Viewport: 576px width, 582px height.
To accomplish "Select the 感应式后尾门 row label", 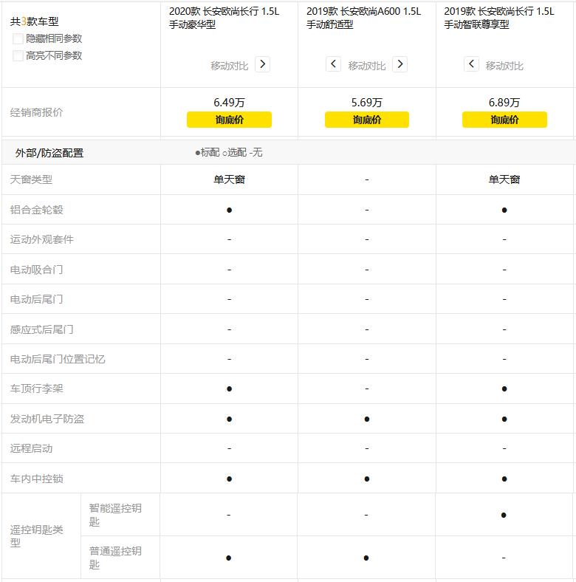I will point(41,329).
